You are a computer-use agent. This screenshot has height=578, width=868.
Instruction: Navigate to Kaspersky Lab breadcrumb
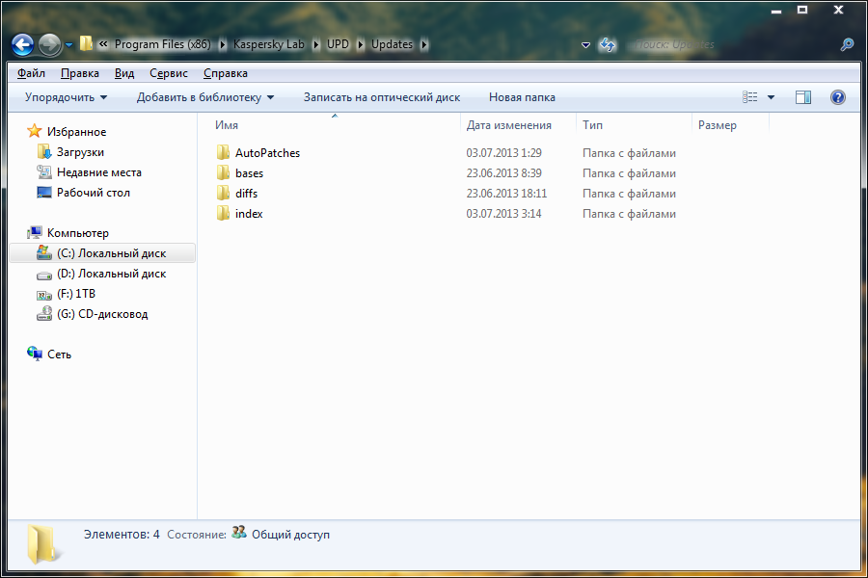(268, 44)
